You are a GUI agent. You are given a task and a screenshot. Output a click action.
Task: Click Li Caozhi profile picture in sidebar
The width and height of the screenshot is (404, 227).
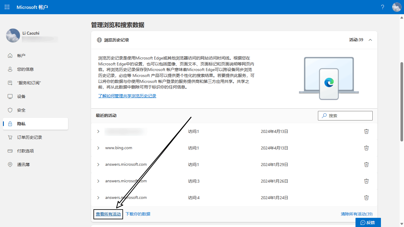pos(13,36)
